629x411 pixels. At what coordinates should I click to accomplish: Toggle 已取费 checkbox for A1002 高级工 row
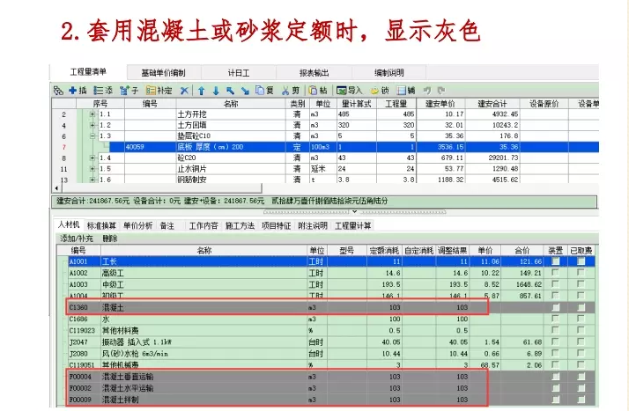point(581,274)
